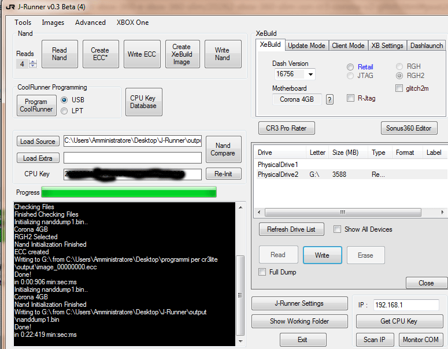The width and height of the screenshot is (448, 349).
Task: Click the Get CPU Key button
Action: coord(399,321)
